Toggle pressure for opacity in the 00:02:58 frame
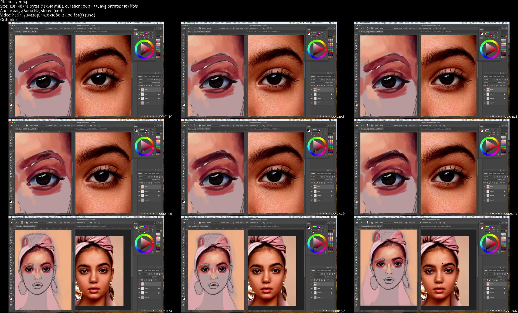Screen dimensions: 518x313 (x=234, y=28)
